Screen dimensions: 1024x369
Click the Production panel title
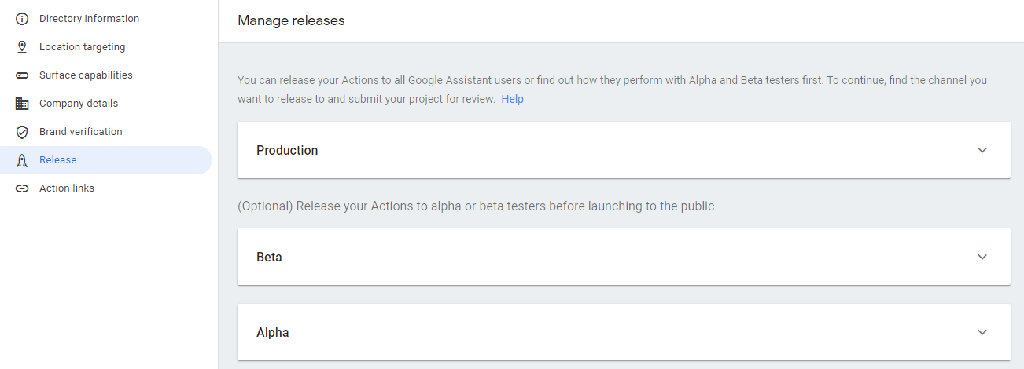pyautogui.click(x=287, y=150)
